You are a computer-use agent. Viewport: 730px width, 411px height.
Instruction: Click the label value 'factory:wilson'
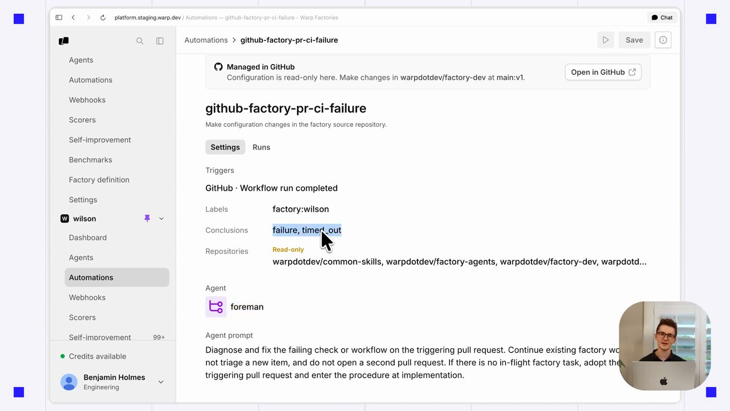(x=301, y=209)
